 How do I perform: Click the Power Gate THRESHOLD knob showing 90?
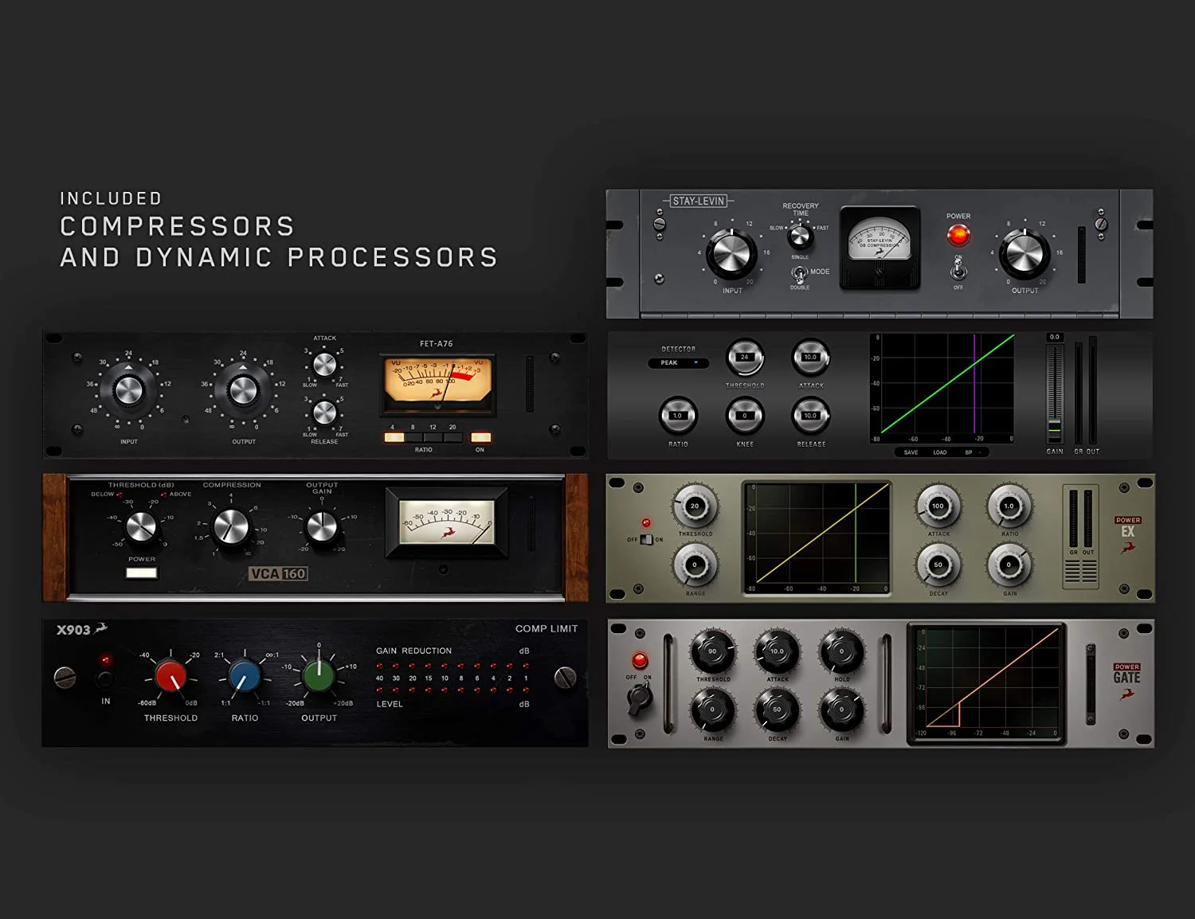712,652
